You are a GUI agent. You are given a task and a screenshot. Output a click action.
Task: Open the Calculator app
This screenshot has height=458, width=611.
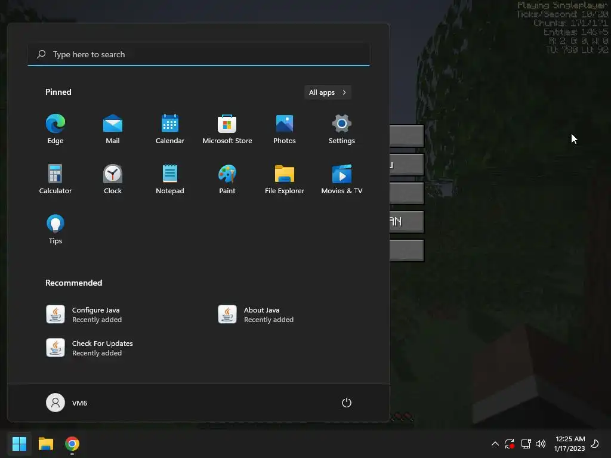pos(55,179)
